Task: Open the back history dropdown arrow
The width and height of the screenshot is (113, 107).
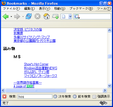Action: click(x=11, y=16)
